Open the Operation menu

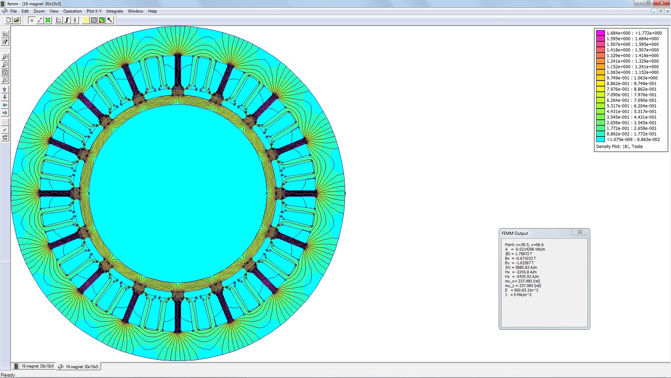pos(72,11)
